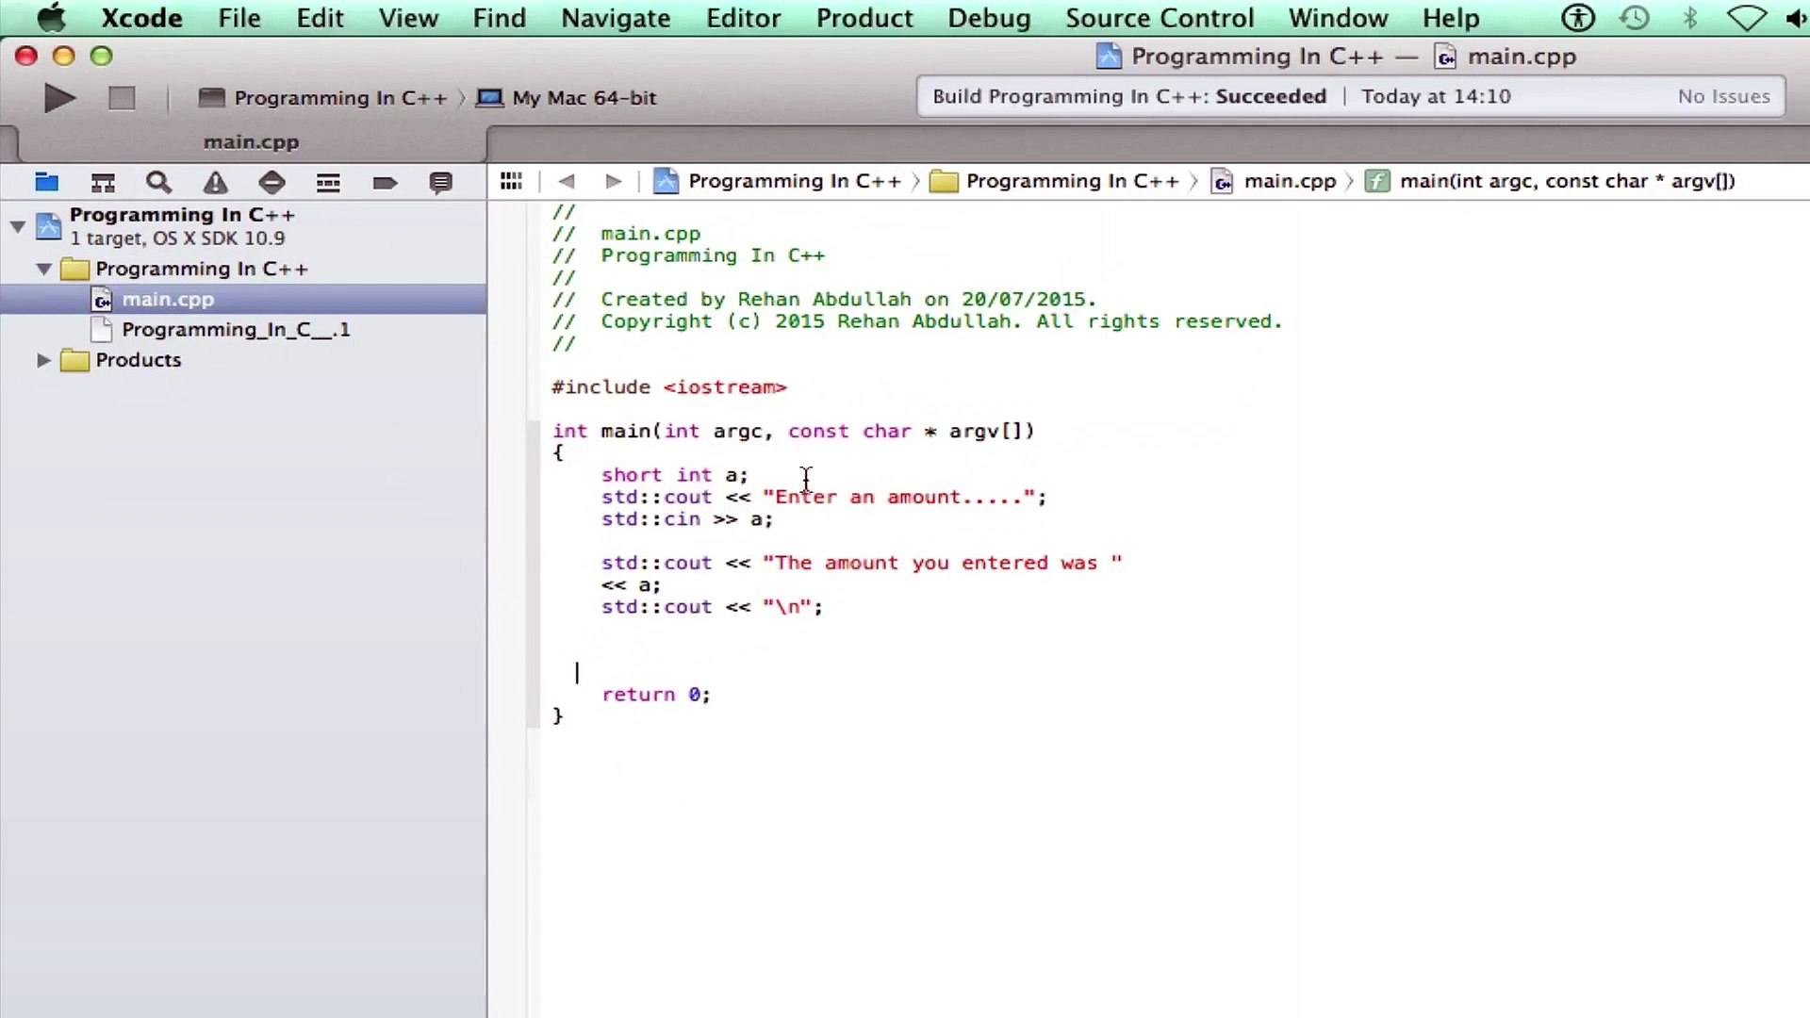The image size is (1810, 1018).
Task: Switch to the main.cpp tab
Action: pos(251,142)
